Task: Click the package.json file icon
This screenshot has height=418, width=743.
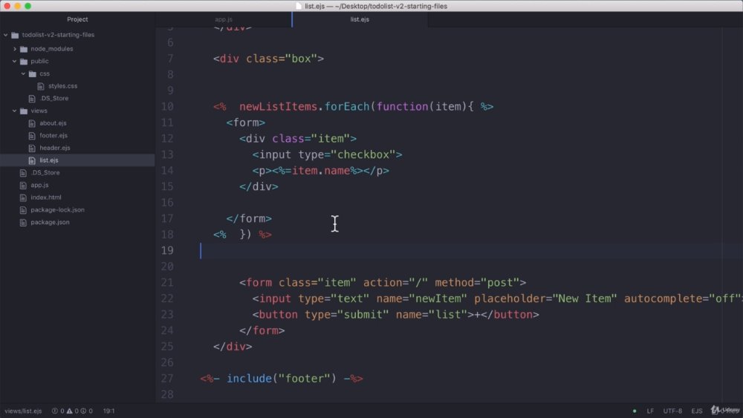Action: point(23,222)
